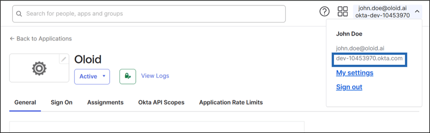Click the gear application logo
Screen dimensions: 430x133
39,68
